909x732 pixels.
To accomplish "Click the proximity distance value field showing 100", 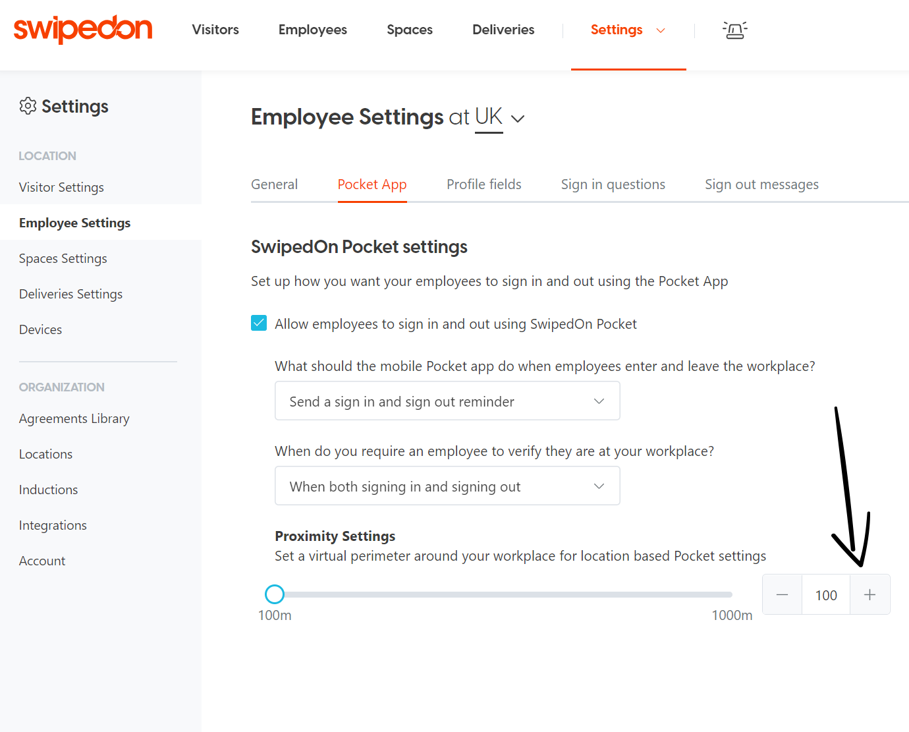I will (x=825, y=594).
